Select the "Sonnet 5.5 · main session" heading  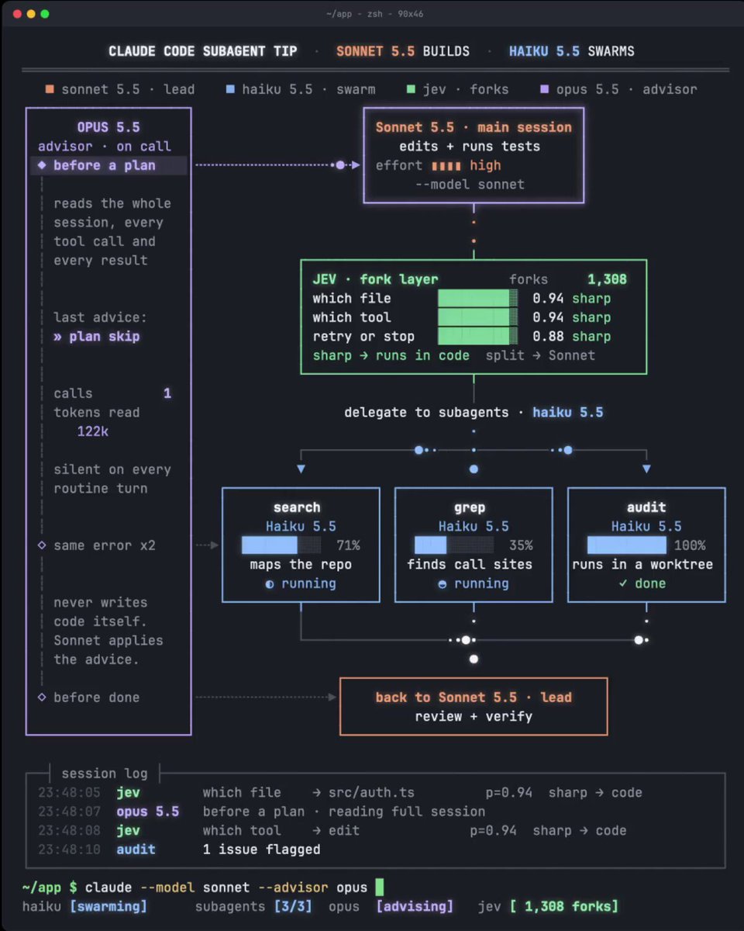click(x=474, y=127)
